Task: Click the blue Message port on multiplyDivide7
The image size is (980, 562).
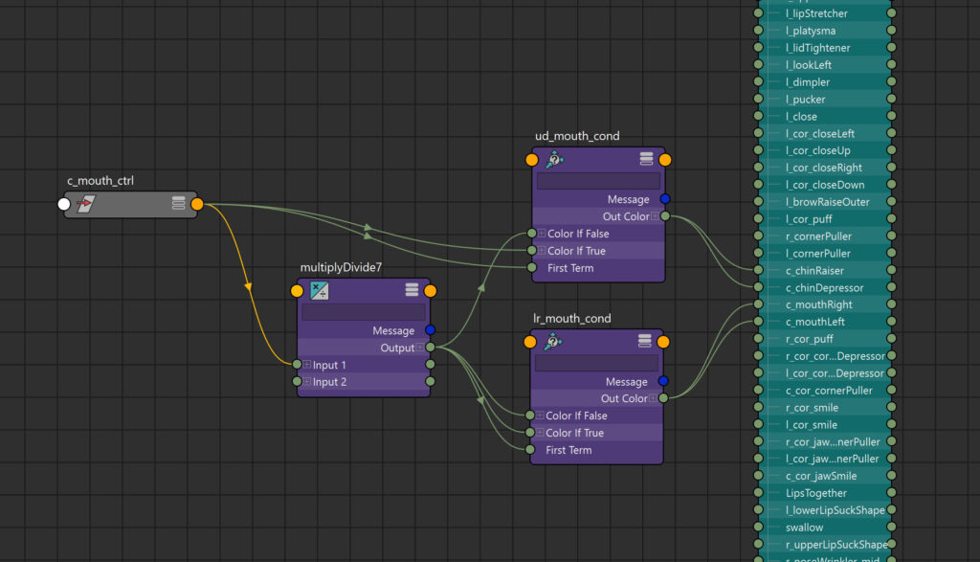Action: coord(430,330)
